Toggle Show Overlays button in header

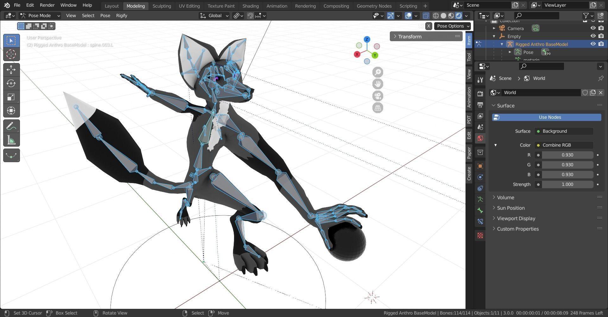(x=408, y=16)
